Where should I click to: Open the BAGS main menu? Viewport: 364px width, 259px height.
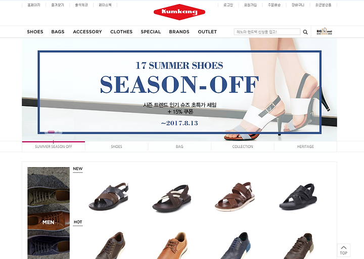[58, 32]
